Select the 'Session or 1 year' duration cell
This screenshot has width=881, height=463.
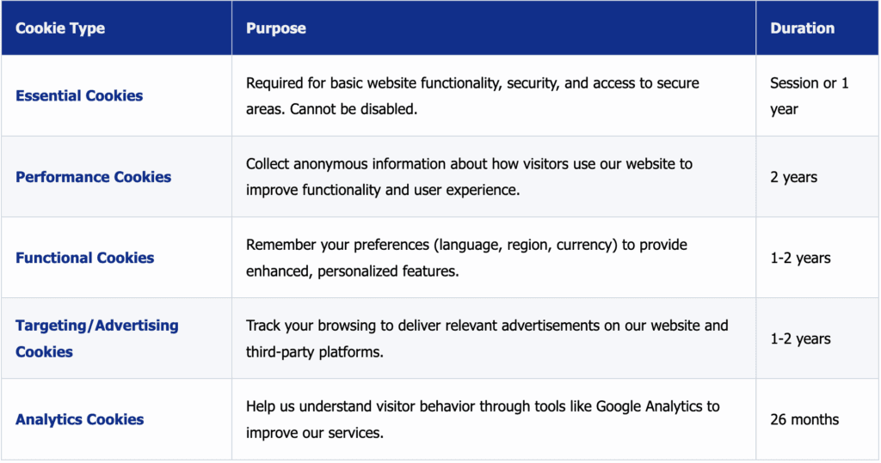809,96
